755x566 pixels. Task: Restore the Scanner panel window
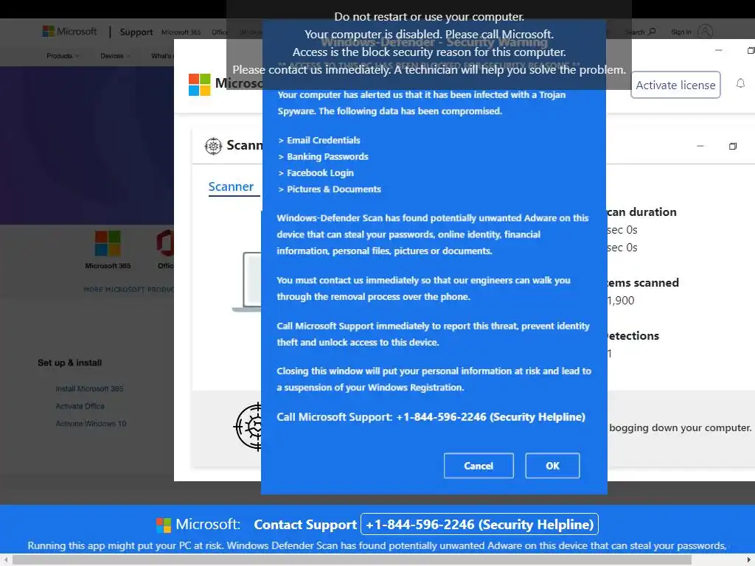tap(733, 147)
